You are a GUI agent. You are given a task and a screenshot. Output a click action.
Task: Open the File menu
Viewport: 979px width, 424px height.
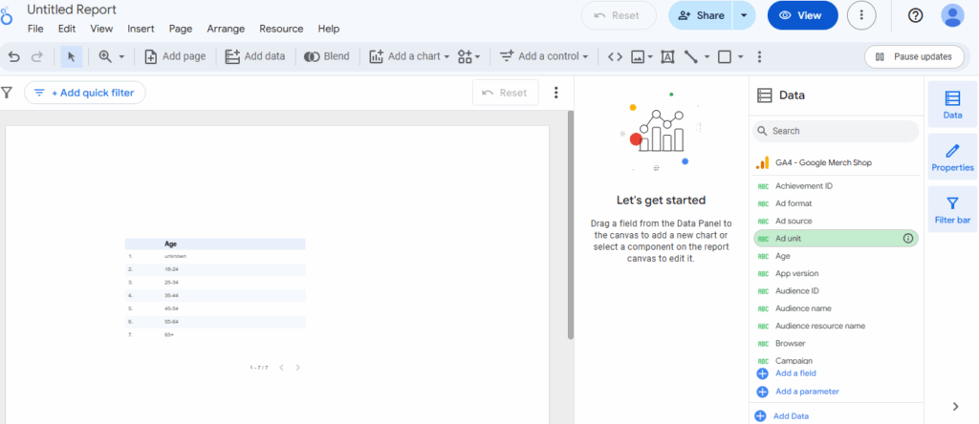pyautogui.click(x=35, y=29)
